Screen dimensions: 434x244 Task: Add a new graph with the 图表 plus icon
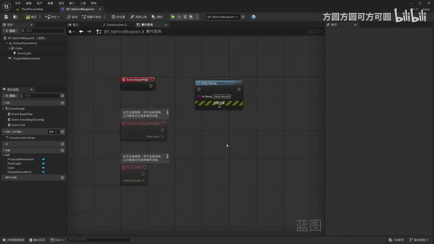click(62, 103)
